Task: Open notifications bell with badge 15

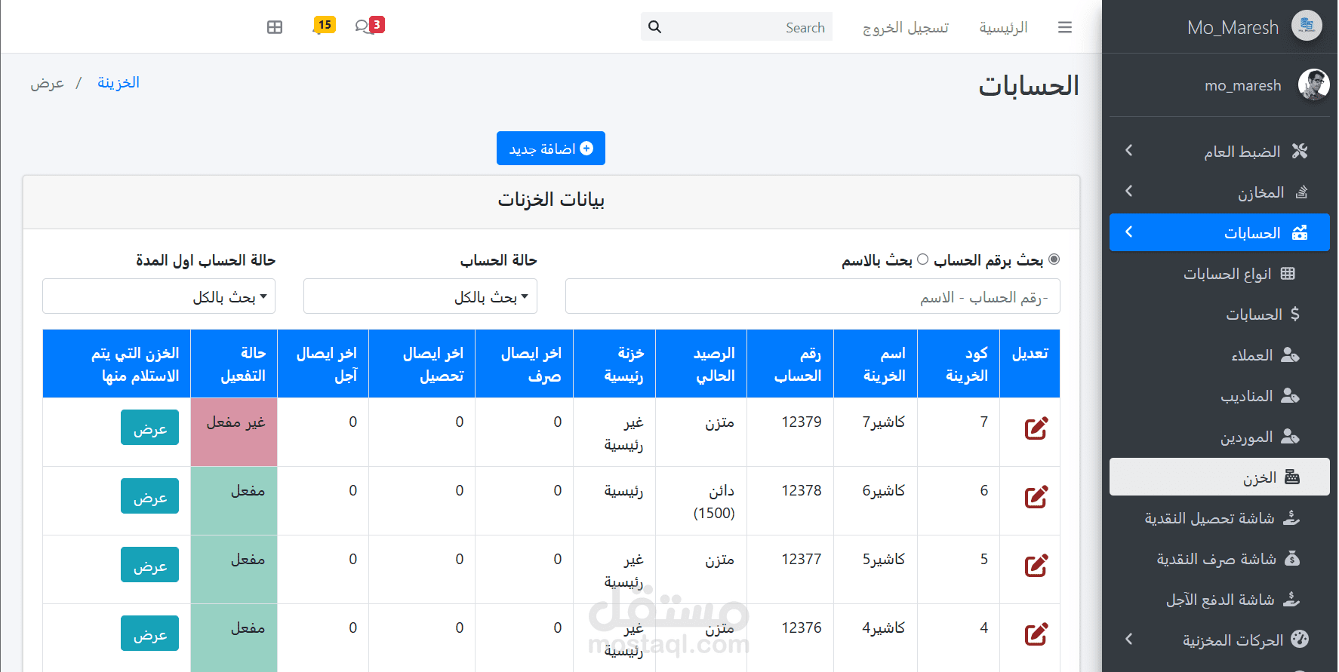Action: [323, 26]
